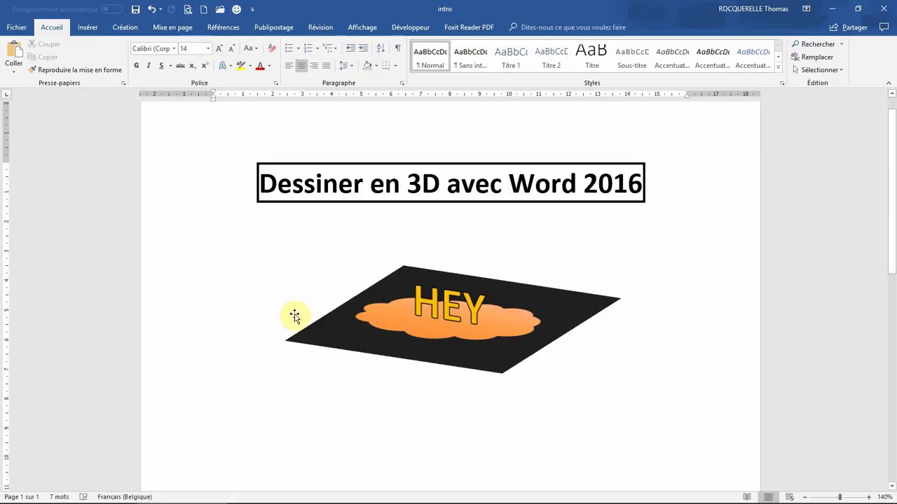Toggle subscript formatting
The height and width of the screenshot is (504, 897).
coord(193,66)
